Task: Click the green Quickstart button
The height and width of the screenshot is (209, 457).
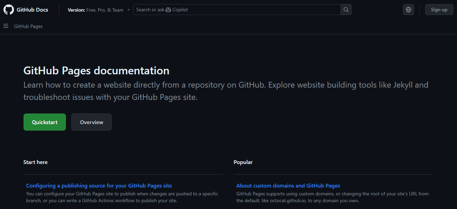Action: tap(44, 122)
